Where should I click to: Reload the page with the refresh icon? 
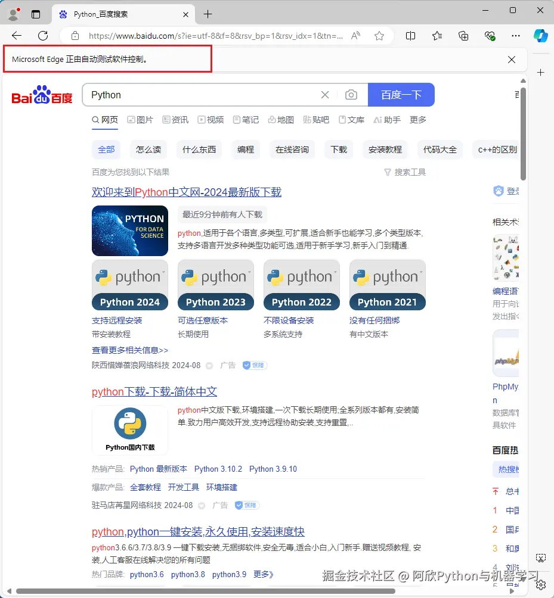click(x=43, y=36)
